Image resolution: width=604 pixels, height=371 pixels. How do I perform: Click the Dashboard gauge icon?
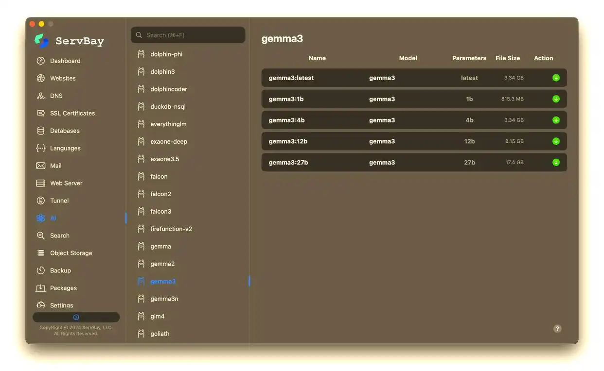[x=41, y=61]
